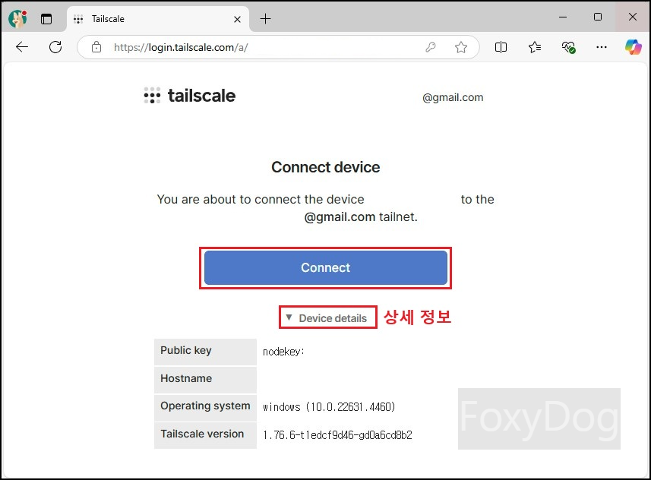The height and width of the screenshot is (480, 651).
Task: Click the Connect device heading
Action: click(x=325, y=167)
